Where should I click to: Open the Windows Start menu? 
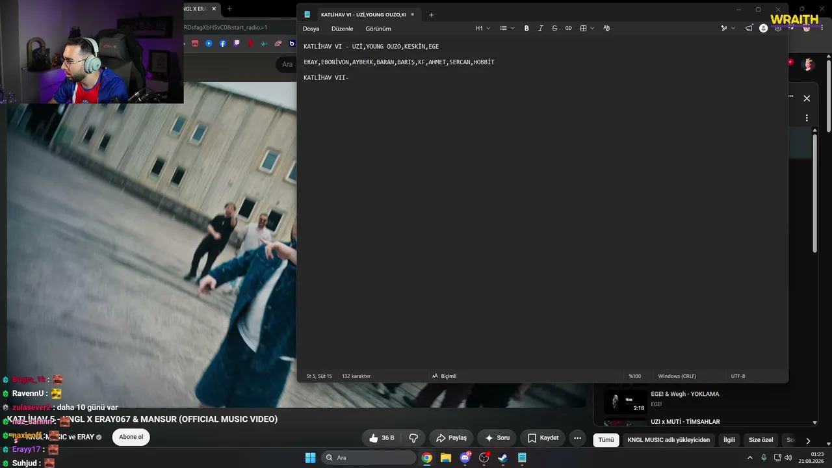coord(311,458)
